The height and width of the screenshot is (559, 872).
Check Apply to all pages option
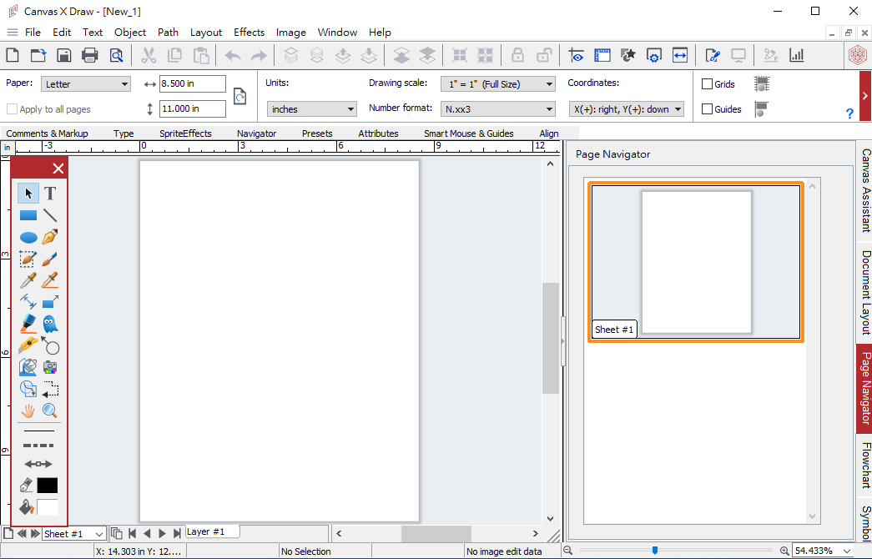[x=12, y=109]
